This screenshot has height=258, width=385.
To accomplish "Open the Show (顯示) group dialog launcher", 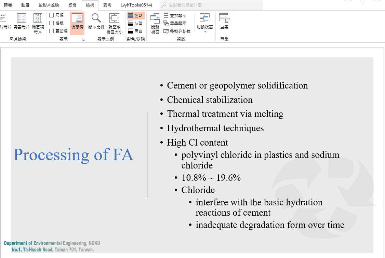I will pyautogui.click(x=83, y=40).
